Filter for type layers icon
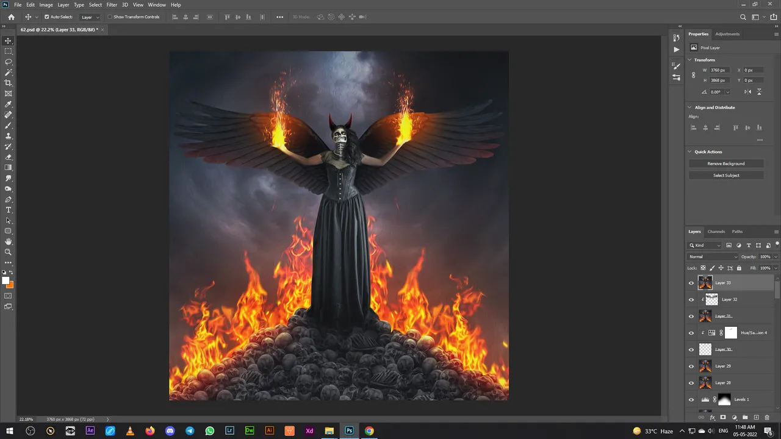 pyautogui.click(x=749, y=245)
